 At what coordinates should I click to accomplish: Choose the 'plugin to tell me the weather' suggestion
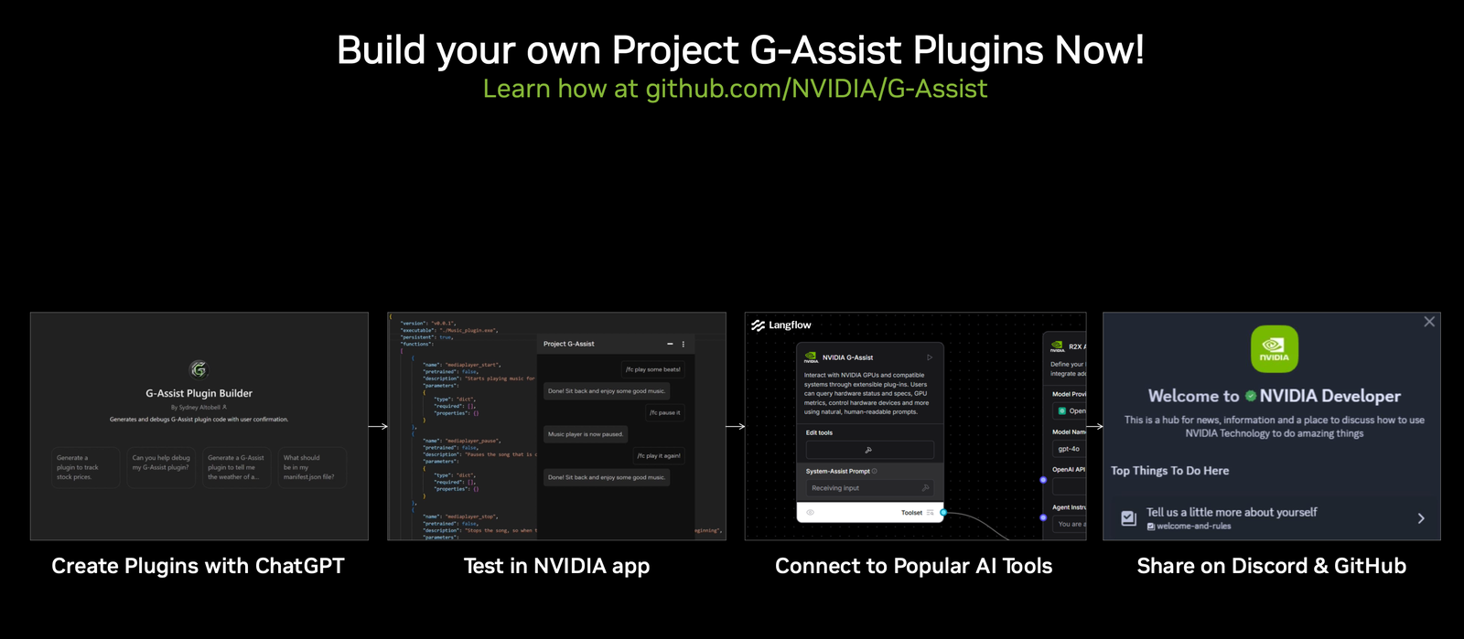click(237, 467)
